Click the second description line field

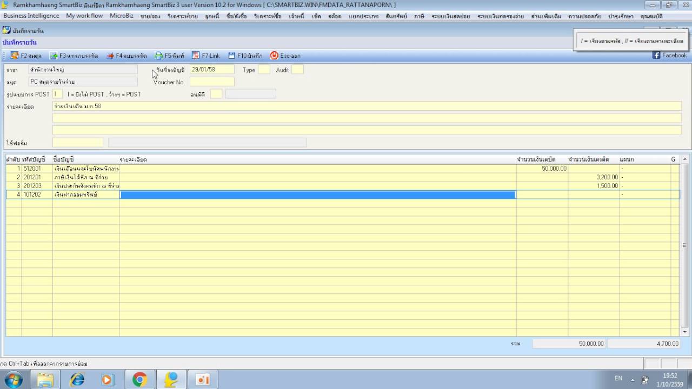[x=367, y=118]
